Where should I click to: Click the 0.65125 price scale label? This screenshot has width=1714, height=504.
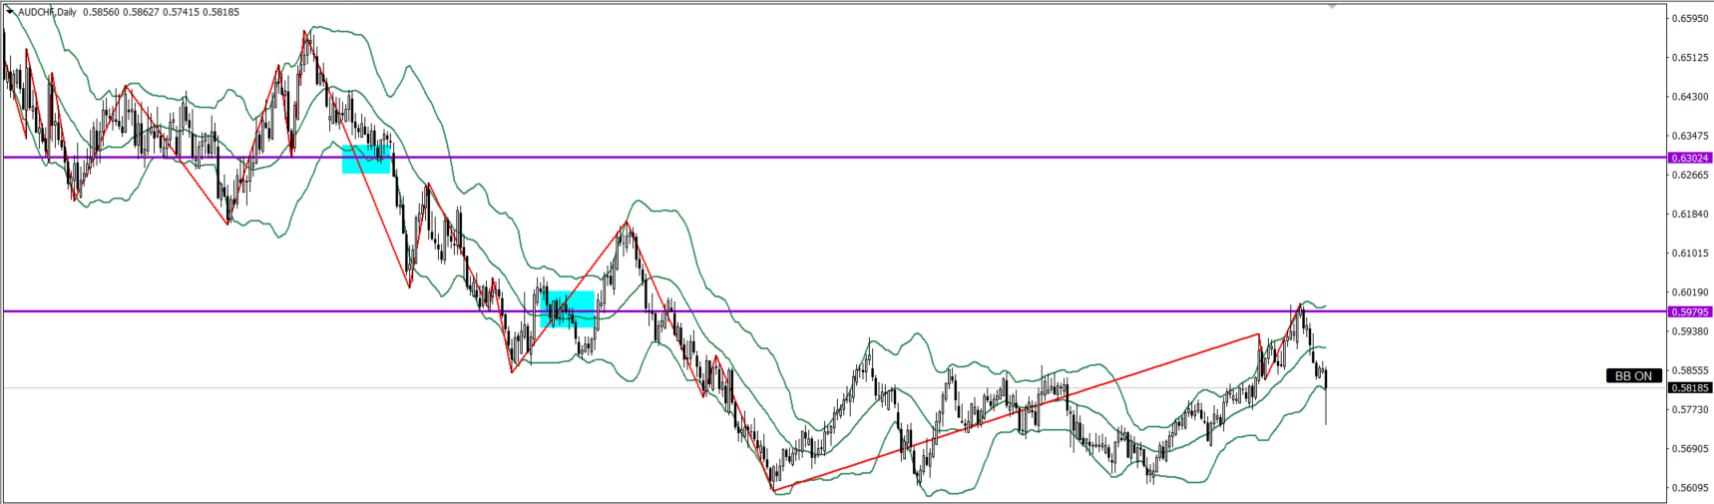(x=1690, y=58)
